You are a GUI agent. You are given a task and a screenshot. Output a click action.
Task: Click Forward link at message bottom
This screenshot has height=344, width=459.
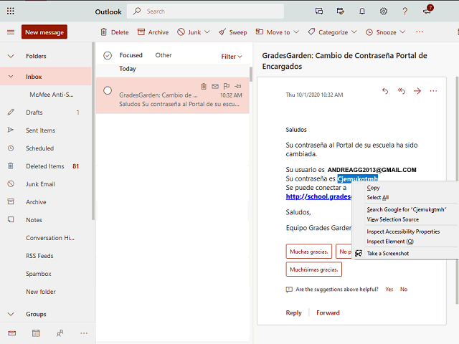(328, 313)
